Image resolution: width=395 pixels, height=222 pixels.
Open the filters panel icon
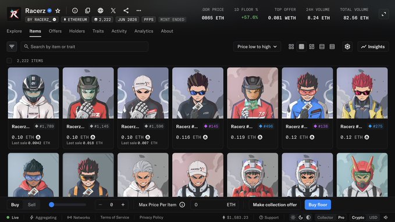[12, 46]
